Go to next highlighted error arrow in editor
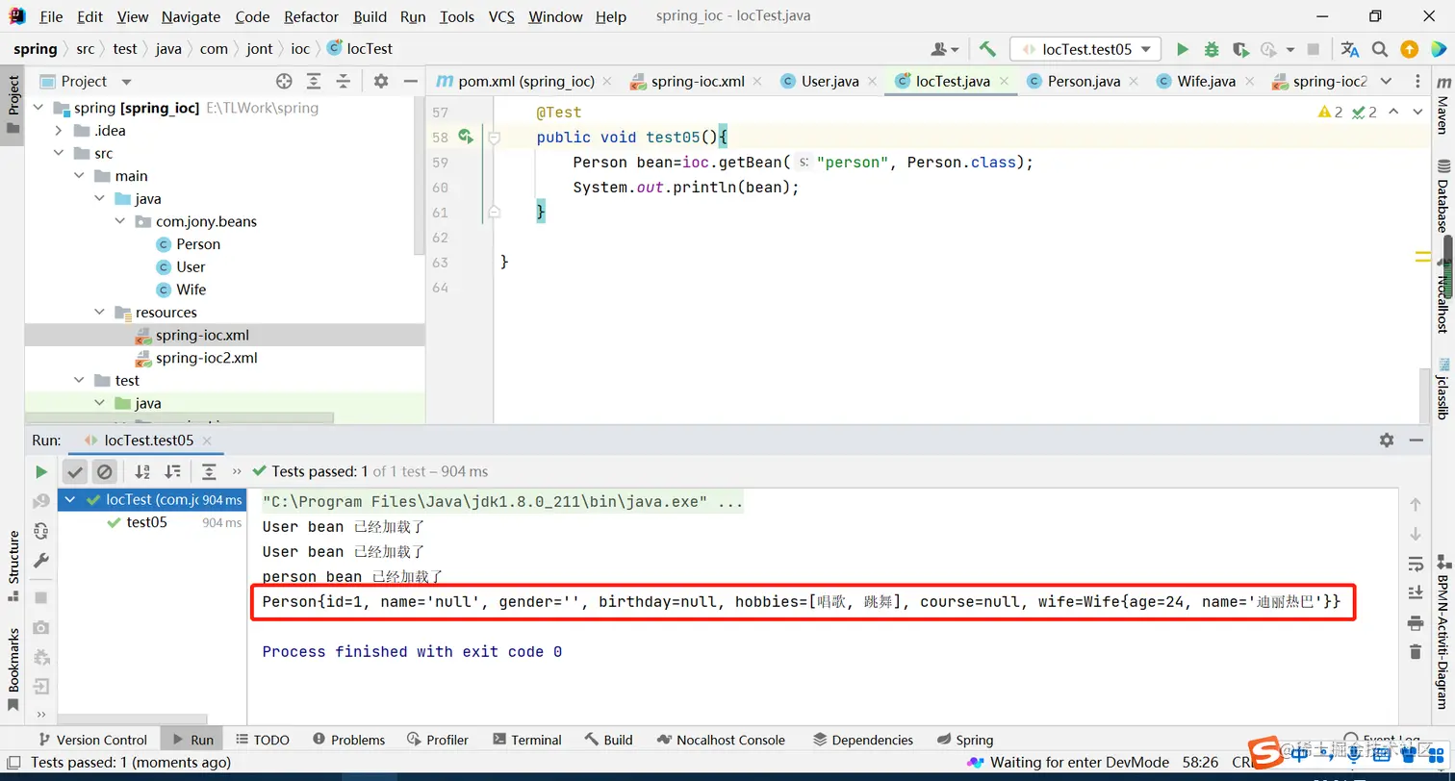 [1417, 113]
